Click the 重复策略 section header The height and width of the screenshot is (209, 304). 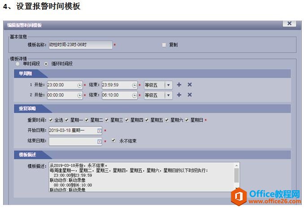pyautogui.click(x=152, y=109)
